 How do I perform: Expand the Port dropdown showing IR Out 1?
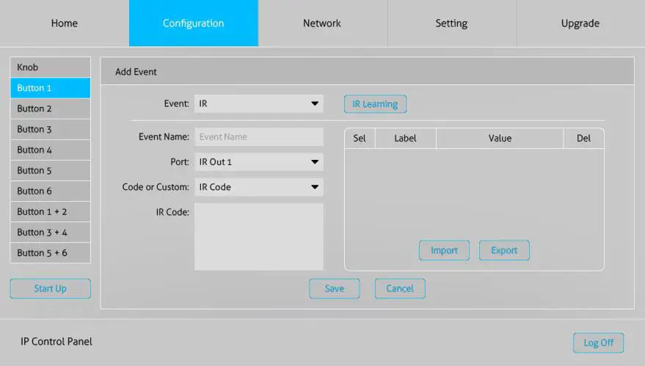259,162
